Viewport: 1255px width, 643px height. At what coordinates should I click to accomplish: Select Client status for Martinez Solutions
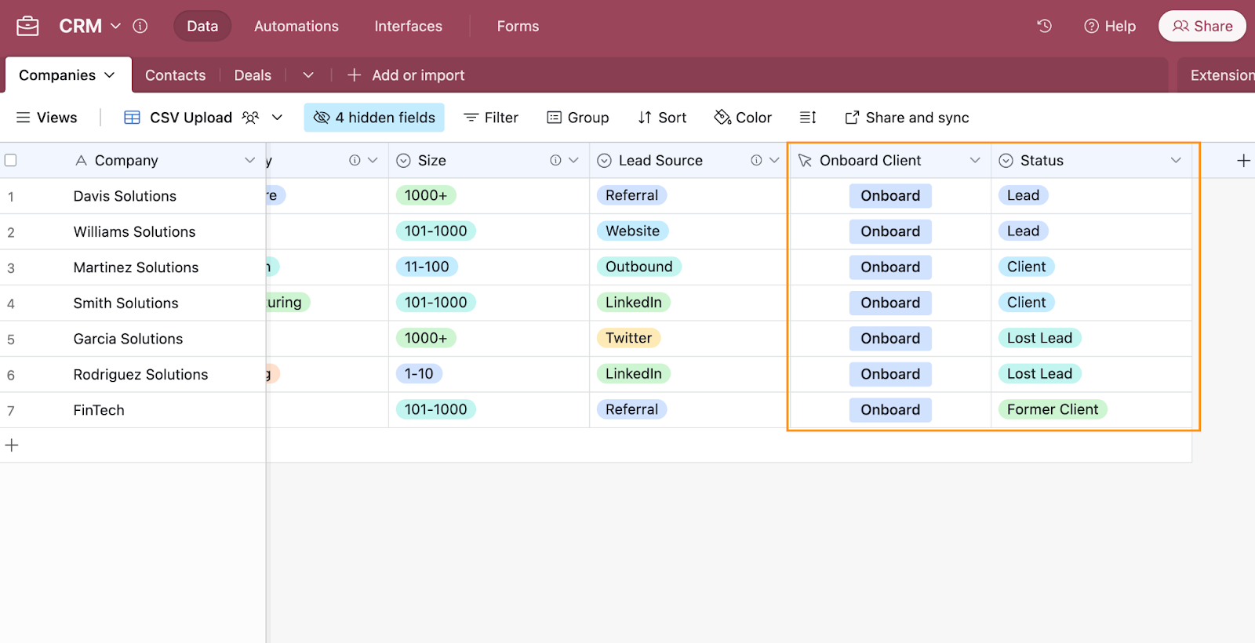[x=1026, y=267]
